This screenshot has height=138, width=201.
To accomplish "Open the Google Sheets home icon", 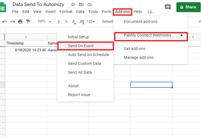I will 2,7.
